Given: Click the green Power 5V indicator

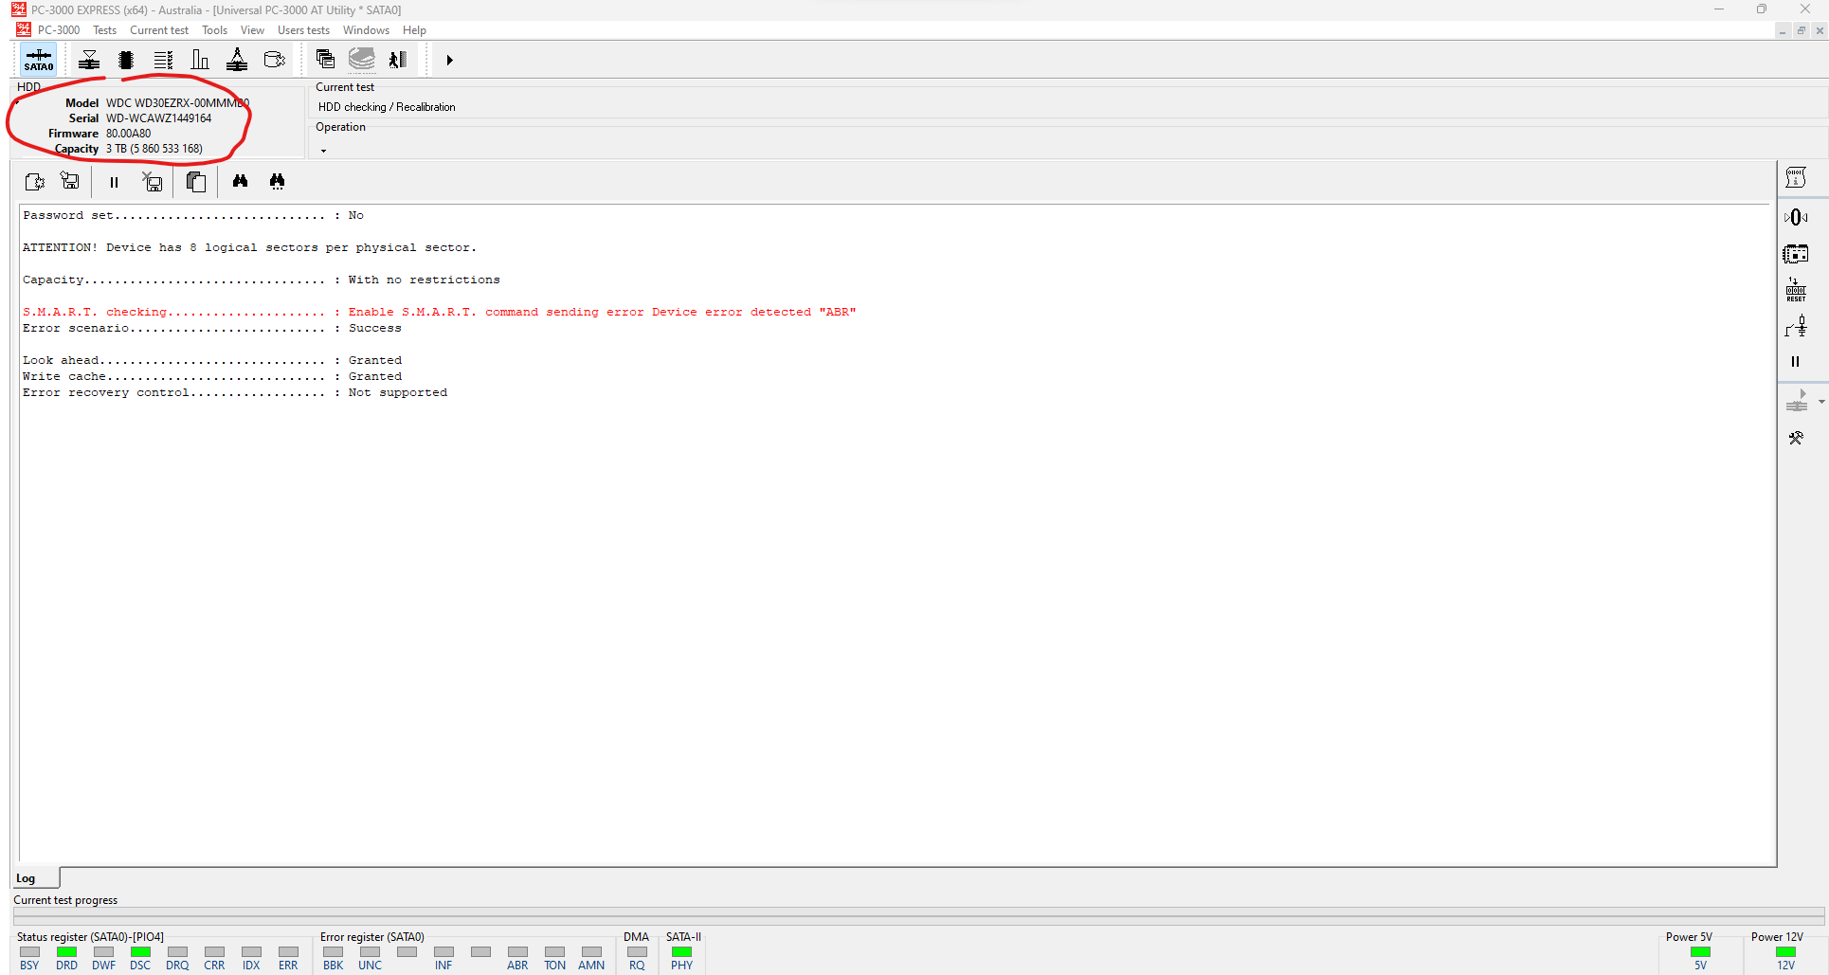Looking at the screenshot, I should tap(1700, 952).
